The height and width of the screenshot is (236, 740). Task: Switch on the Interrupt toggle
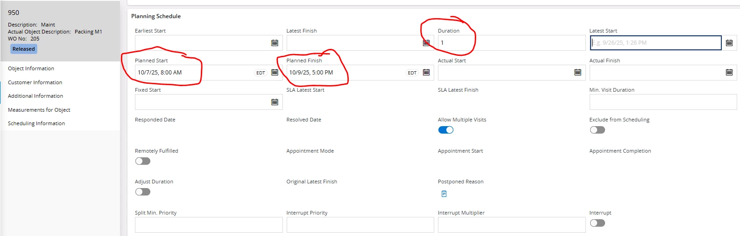pyautogui.click(x=597, y=223)
